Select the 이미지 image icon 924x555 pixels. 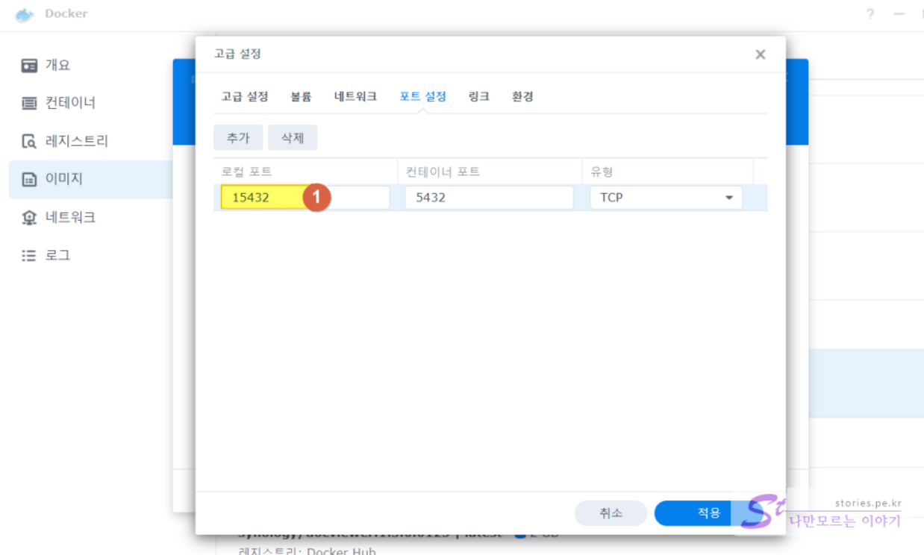29,180
